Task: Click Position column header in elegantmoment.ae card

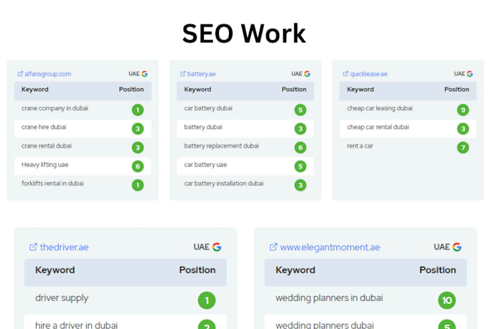Action: click(x=438, y=270)
